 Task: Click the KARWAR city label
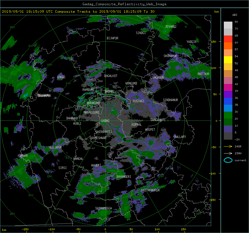point(23,156)
